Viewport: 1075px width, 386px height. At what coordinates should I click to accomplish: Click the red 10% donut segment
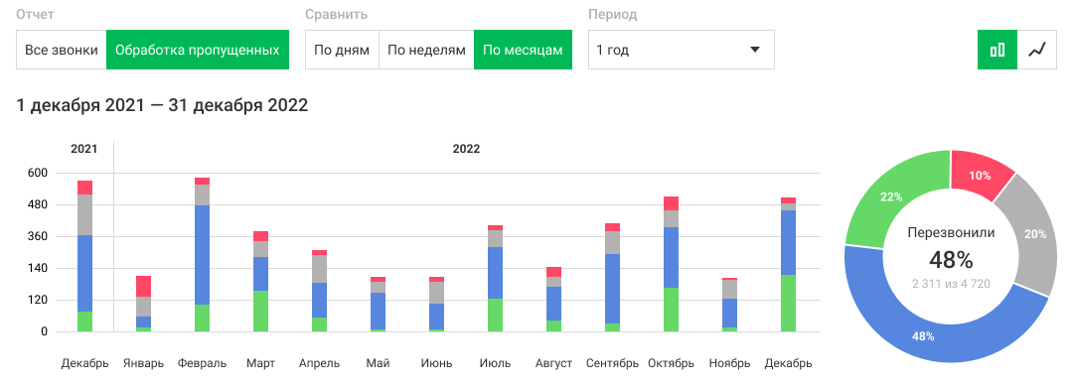tap(979, 175)
